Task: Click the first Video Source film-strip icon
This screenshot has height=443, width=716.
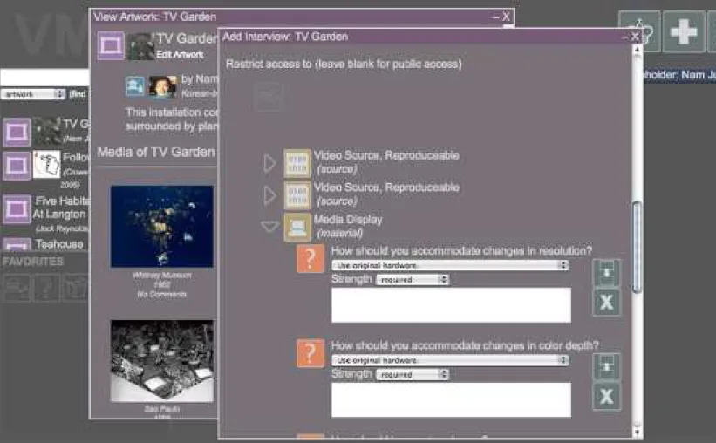Action: [297, 163]
